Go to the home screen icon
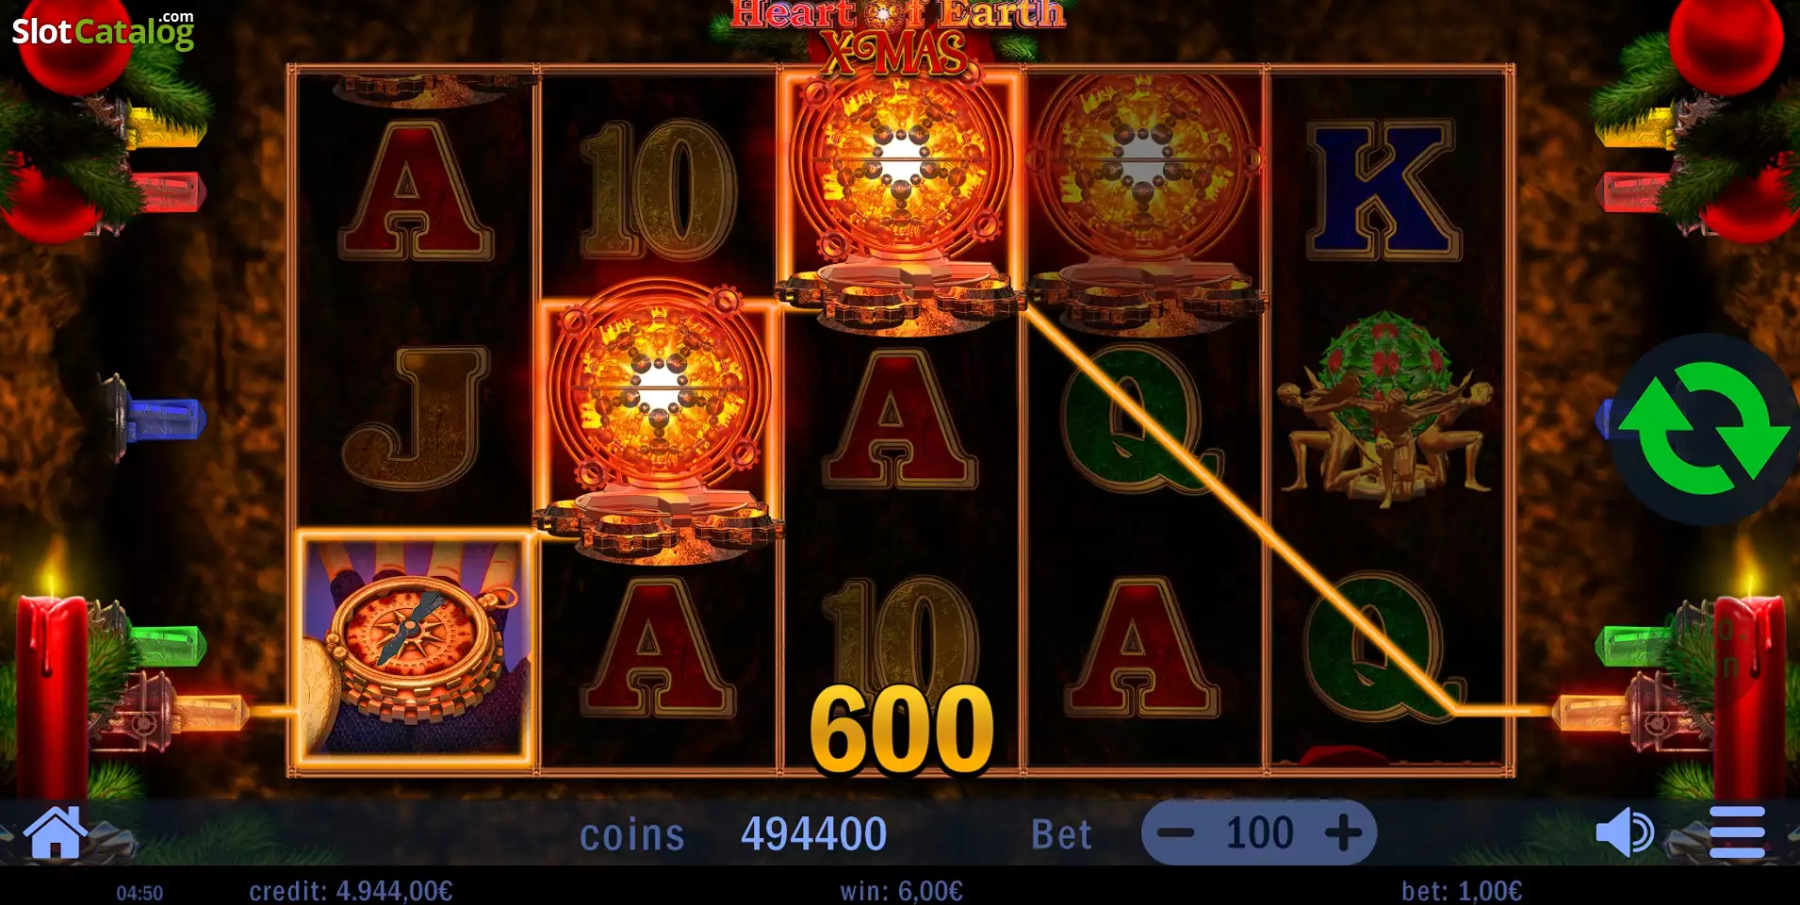Viewport: 1800px width, 905px height. [56, 831]
